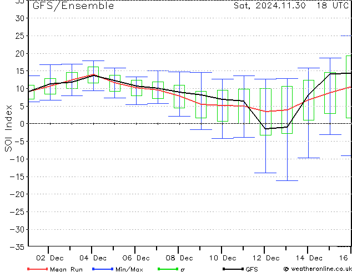Click the blue Min/Max legend line

click(x=103, y=269)
